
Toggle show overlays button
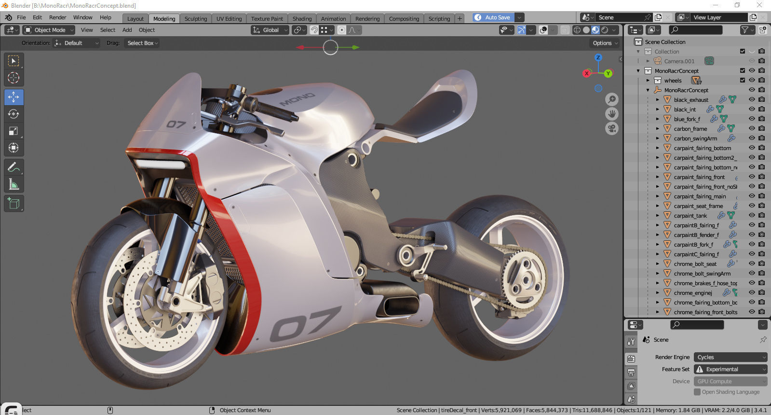pyautogui.click(x=544, y=30)
